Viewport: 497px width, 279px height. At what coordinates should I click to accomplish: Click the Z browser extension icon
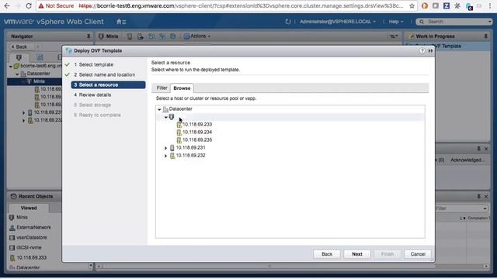[447, 5]
